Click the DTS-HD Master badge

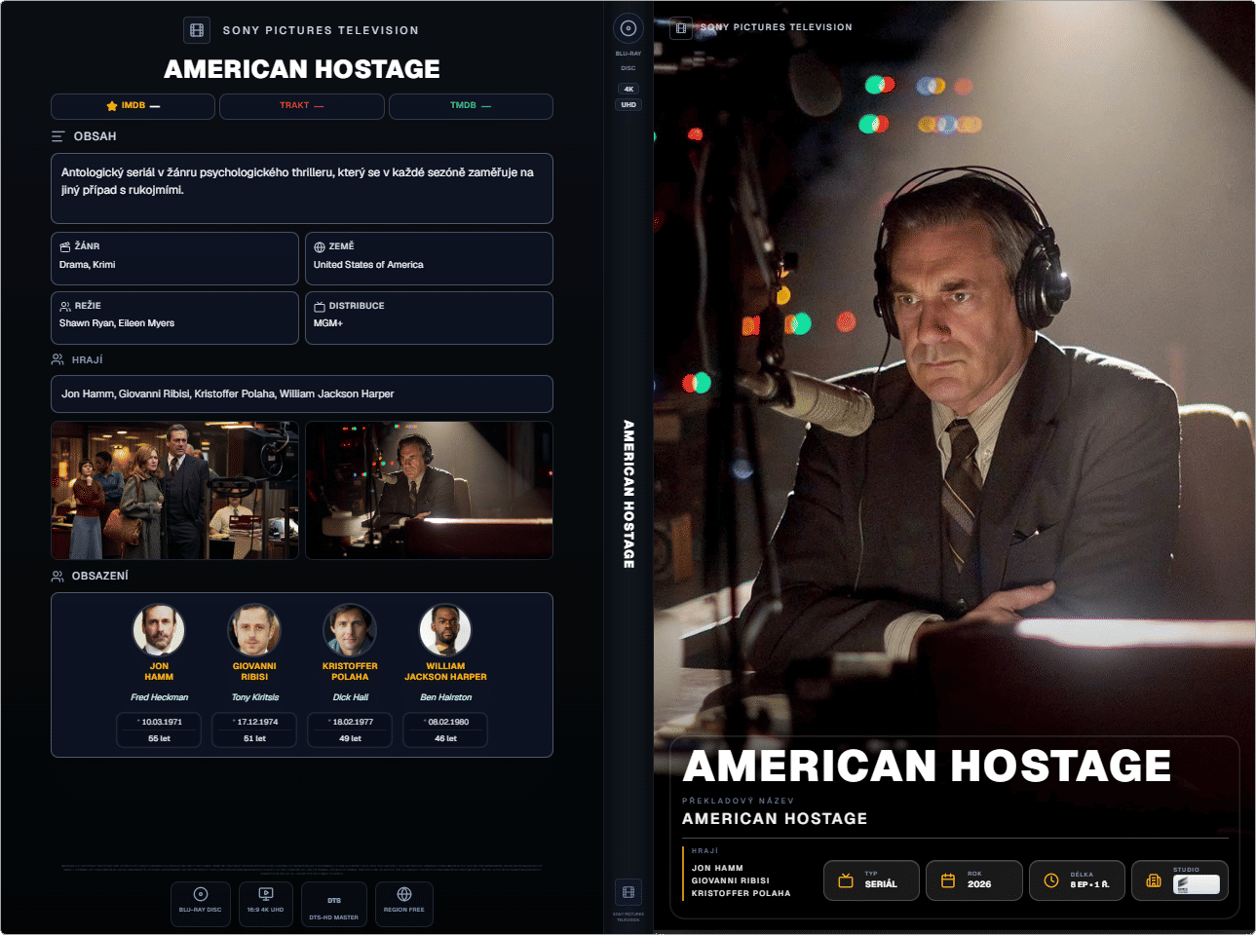point(334,905)
